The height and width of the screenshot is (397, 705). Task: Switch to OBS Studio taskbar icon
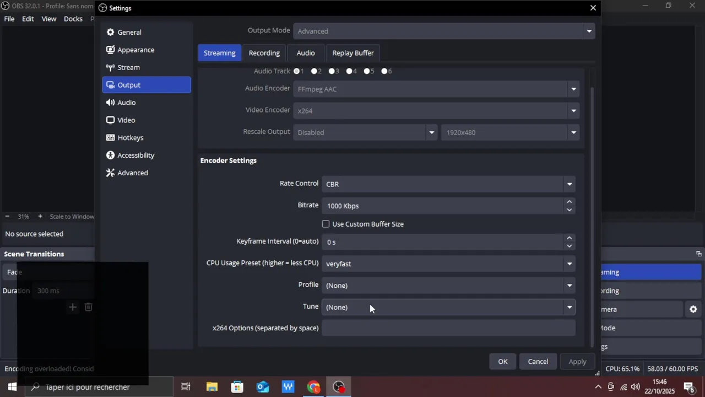point(339,387)
